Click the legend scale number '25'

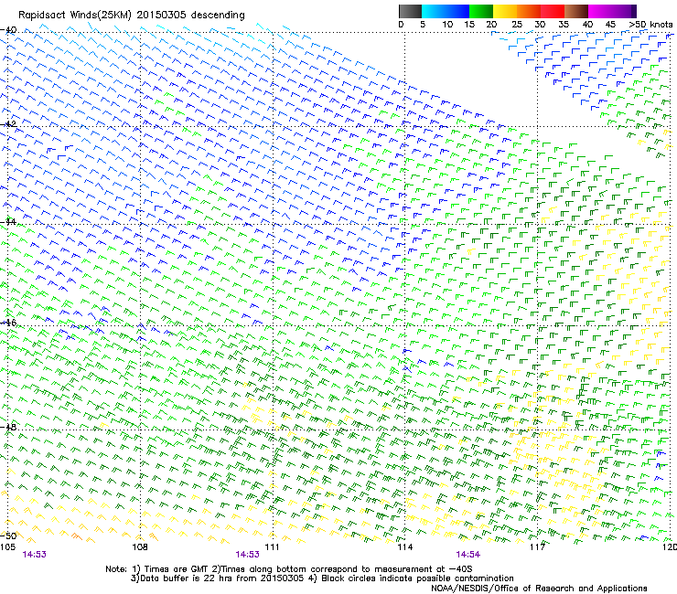click(x=517, y=25)
